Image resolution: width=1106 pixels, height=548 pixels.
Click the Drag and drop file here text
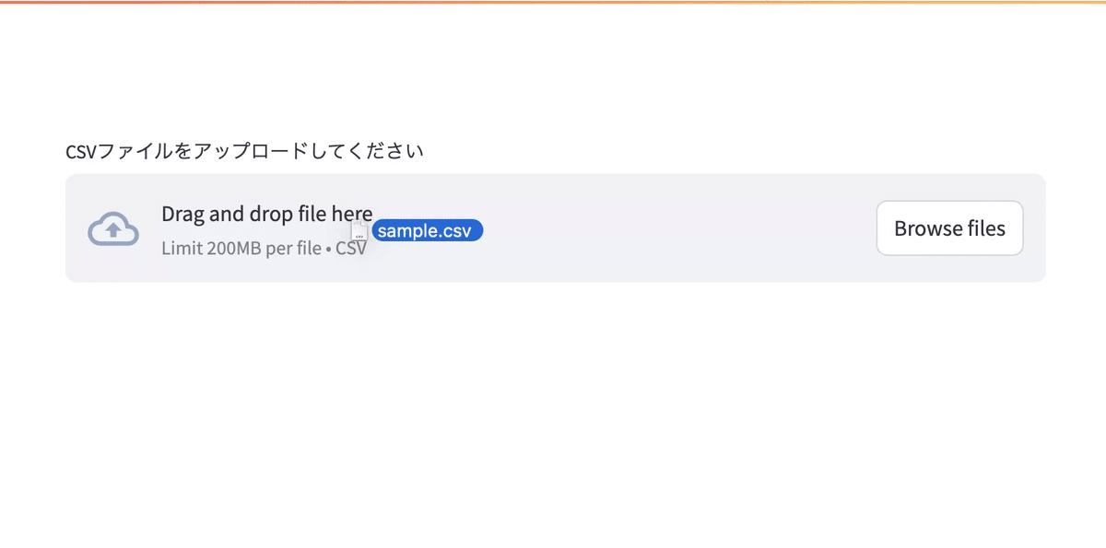pyautogui.click(x=265, y=214)
